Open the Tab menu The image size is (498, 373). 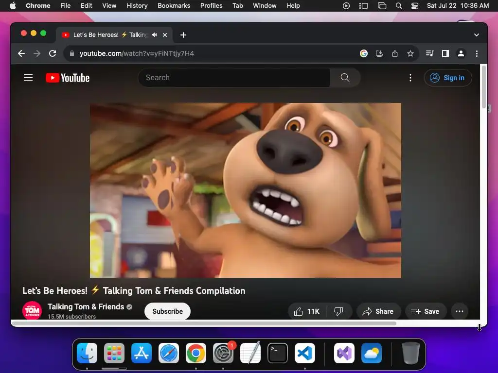pos(237,6)
